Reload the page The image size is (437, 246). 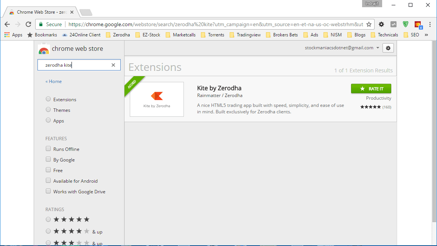point(28,24)
